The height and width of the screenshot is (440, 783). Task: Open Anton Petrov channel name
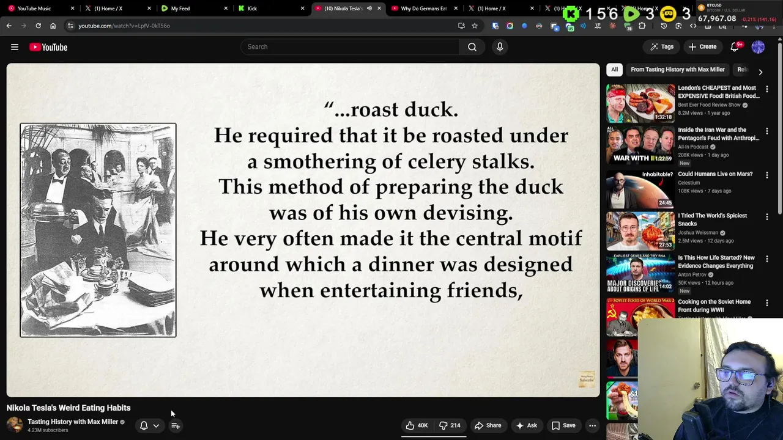692,275
